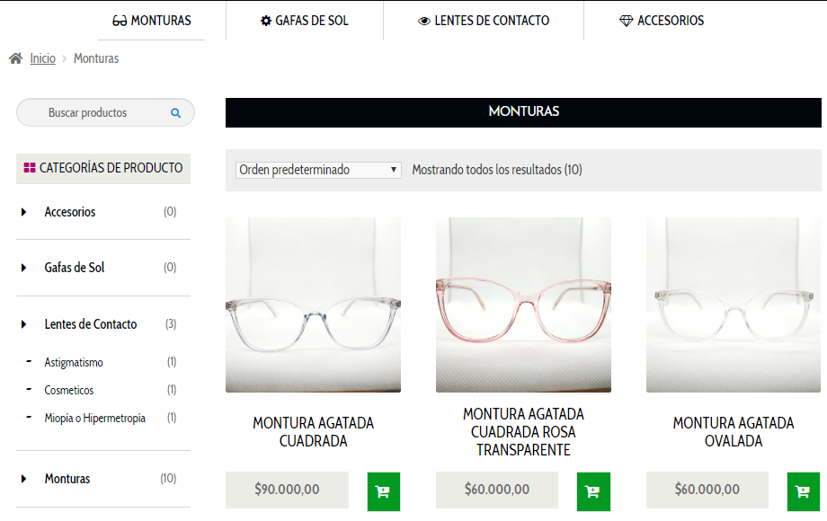Expand the Monturas category arrow in sidebar
The height and width of the screenshot is (521, 827).
coord(23,479)
